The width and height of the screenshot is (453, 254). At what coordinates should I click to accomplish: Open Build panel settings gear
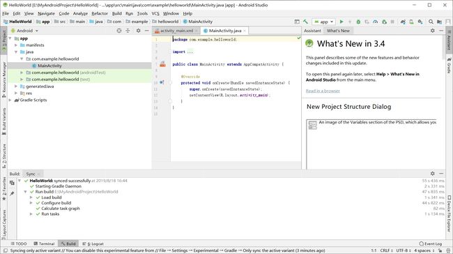point(433,173)
